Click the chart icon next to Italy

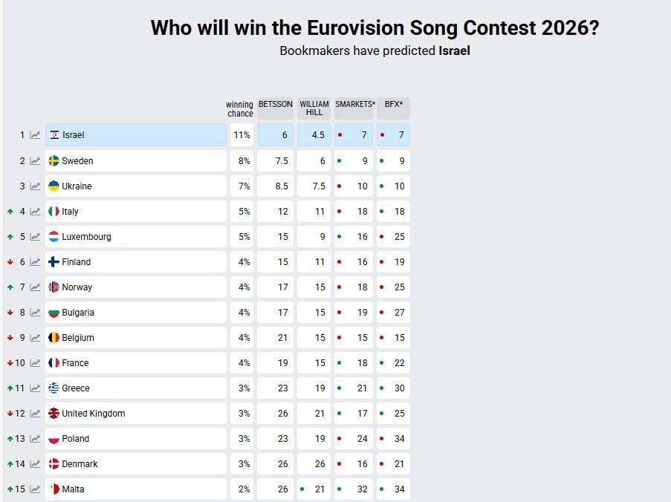pyautogui.click(x=35, y=212)
